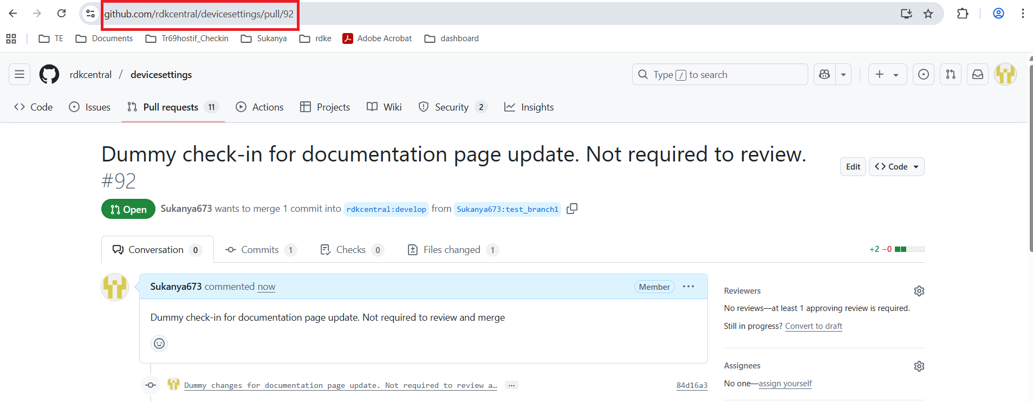Image resolution: width=1033 pixels, height=402 pixels.
Task: Open the pull requests shortcut icon in header
Action: point(951,74)
